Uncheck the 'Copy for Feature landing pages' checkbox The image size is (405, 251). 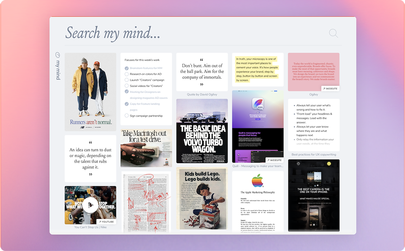126,104
